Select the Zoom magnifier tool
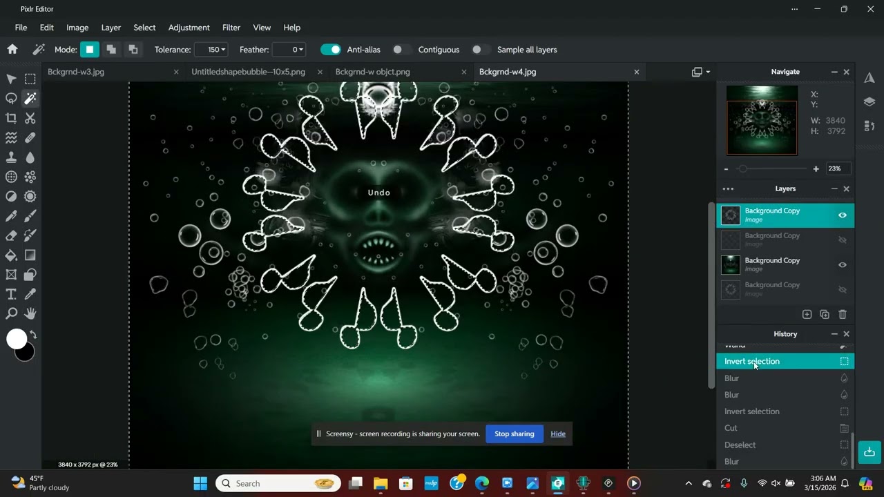The width and height of the screenshot is (884, 497). point(11,314)
